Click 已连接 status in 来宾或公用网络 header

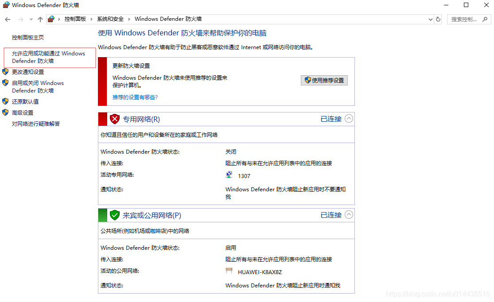click(331, 215)
